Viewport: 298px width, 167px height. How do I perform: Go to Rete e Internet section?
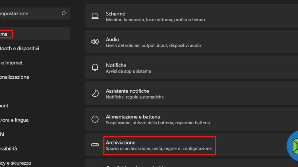pos(12,63)
